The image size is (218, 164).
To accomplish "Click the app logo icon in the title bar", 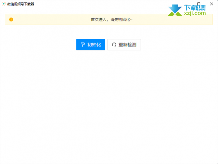I will tap(3, 4).
